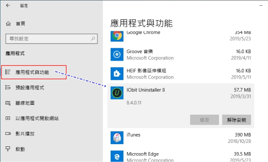The height and width of the screenshot is (162, 268).
Task: Click the 2018/10/28 iTunes date
Action: pos(239,141)
